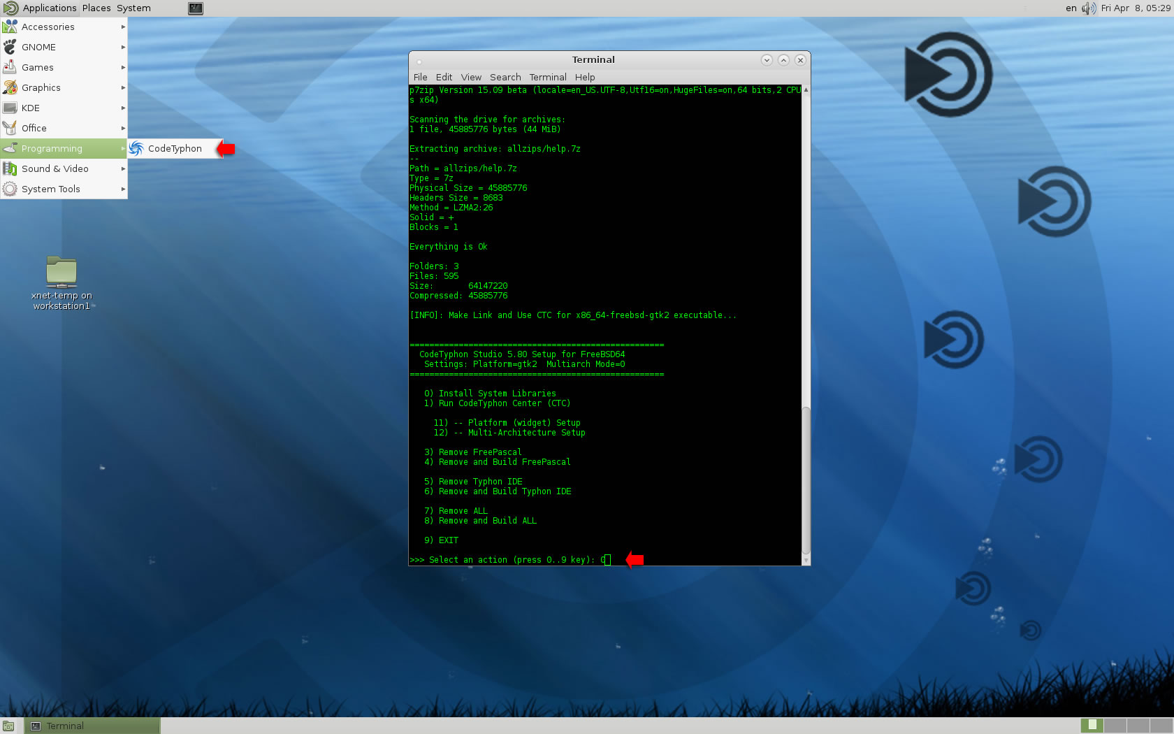
Task: Open the Terminal Search menu
Action: pyautogui.click(x=505, y=77)
